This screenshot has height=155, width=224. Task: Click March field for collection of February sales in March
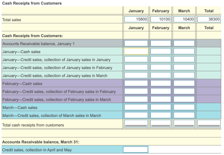(184, 99)
